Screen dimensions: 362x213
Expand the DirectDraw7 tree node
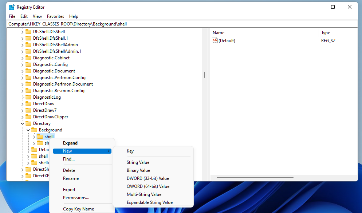click(23, 110)
